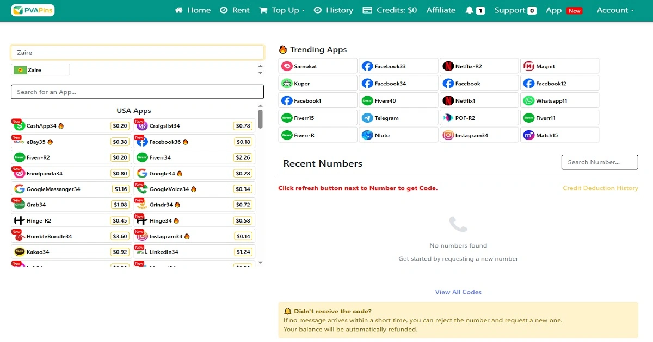Click the View All Codes link
The height and width of the screenshot is (342, 653).
click(458, 292)
